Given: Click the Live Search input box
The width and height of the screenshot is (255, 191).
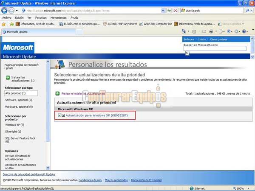Looking at the screenshot, I should (x=212, y=11).
